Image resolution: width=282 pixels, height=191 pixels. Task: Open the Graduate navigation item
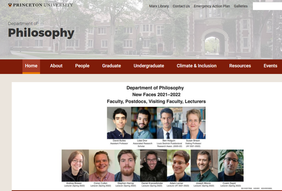click(x=111, y=66)
